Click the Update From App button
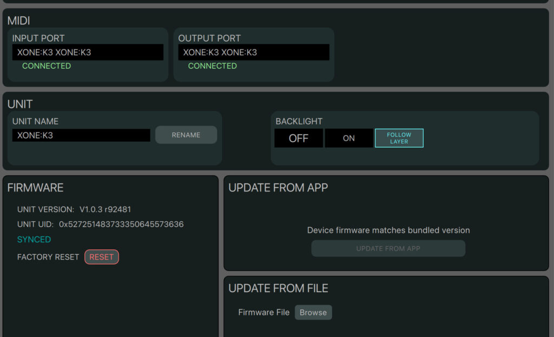Viewport: 554px width, 337px height. (388, 249)
